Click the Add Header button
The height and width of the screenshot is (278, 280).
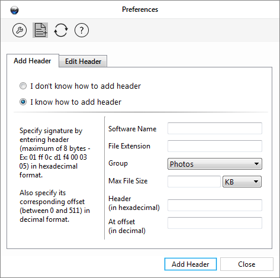(x=191, y=264)
